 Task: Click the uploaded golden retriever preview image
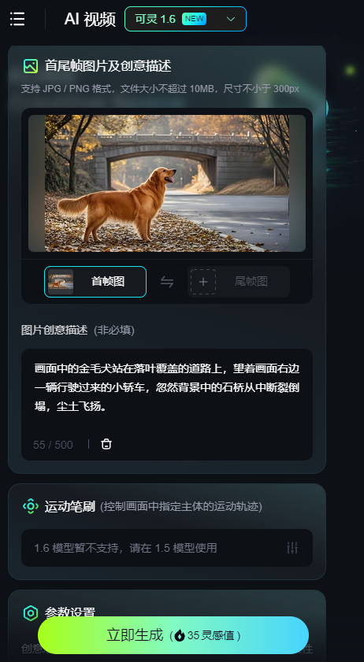coord(167,183)
